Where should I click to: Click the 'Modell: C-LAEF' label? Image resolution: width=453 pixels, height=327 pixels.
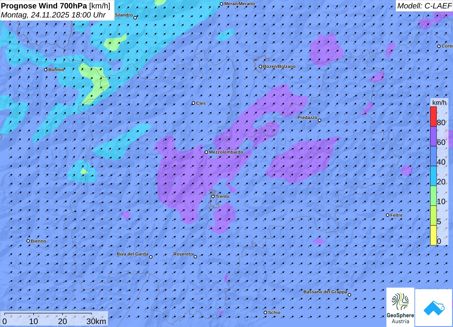tap(424, 6)
